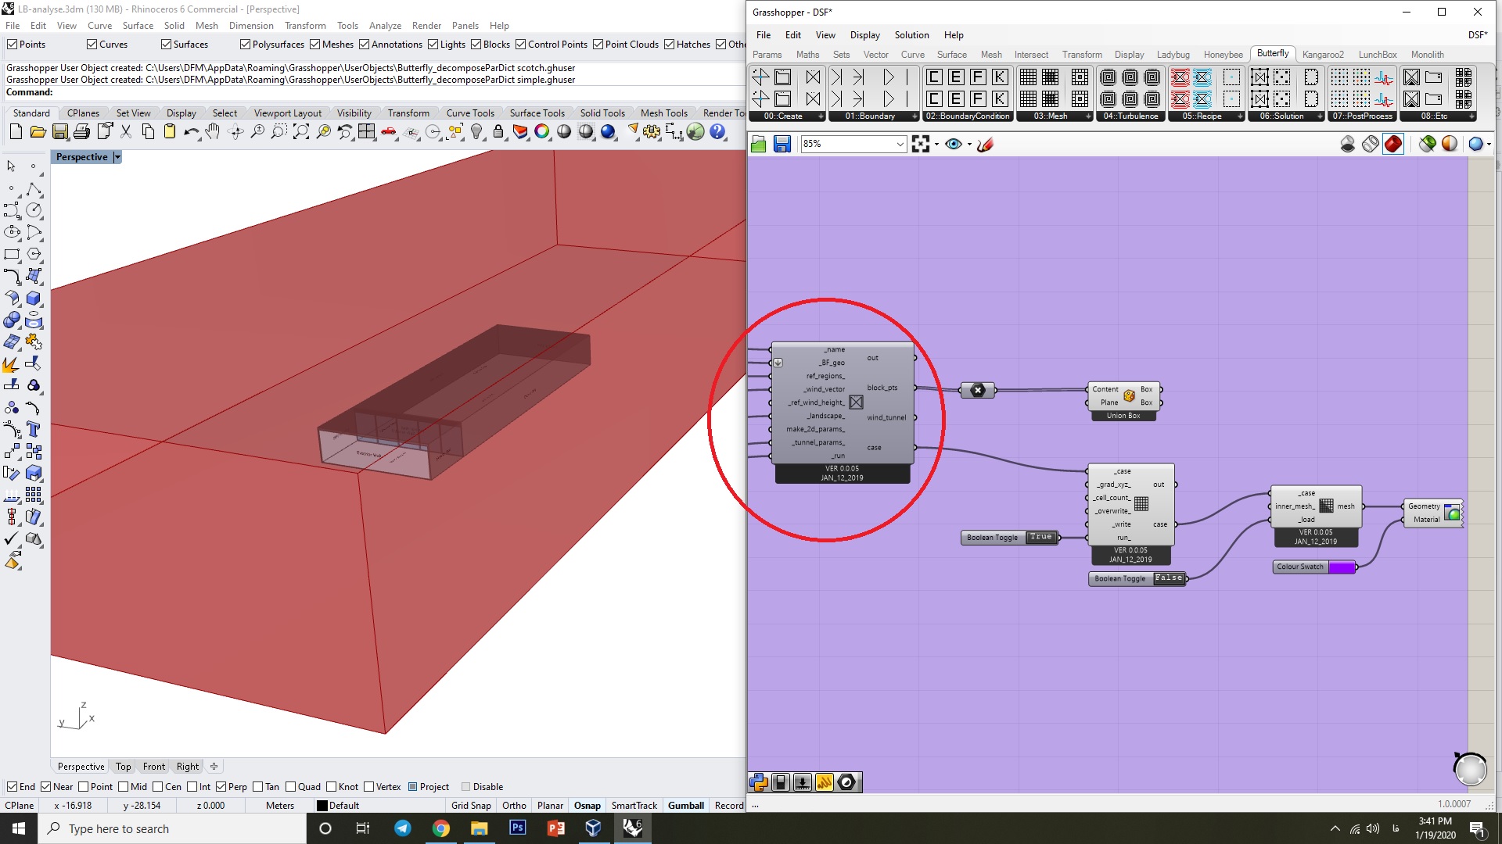Click the Ortho status bar button
This screenshot has height=844, width=1502.
514,806
